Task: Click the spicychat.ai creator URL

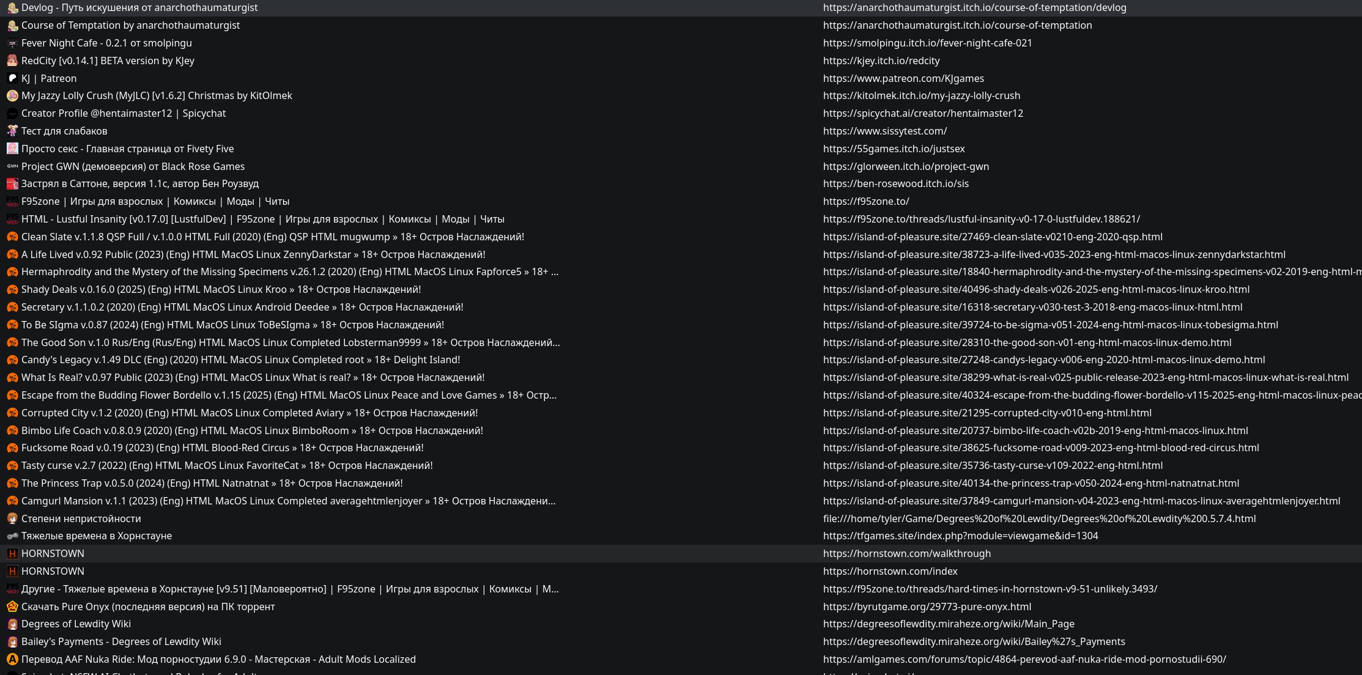Action: (x=922, y=114)
